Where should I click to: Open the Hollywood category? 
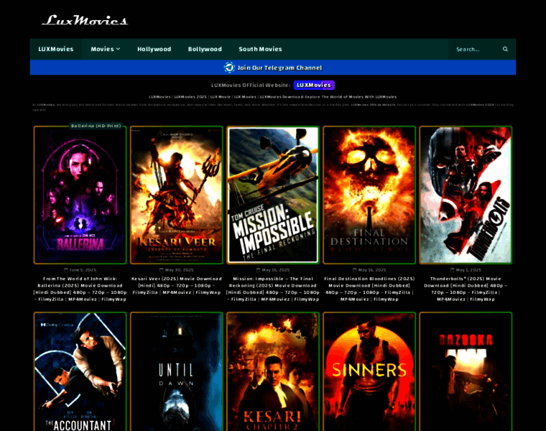[154, 49]
